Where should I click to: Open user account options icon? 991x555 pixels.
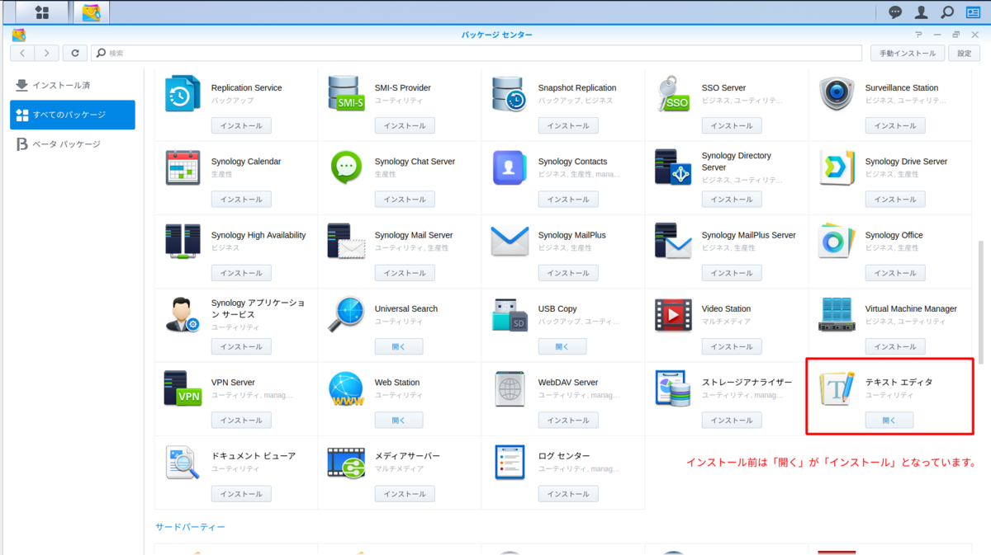point(921,12)
